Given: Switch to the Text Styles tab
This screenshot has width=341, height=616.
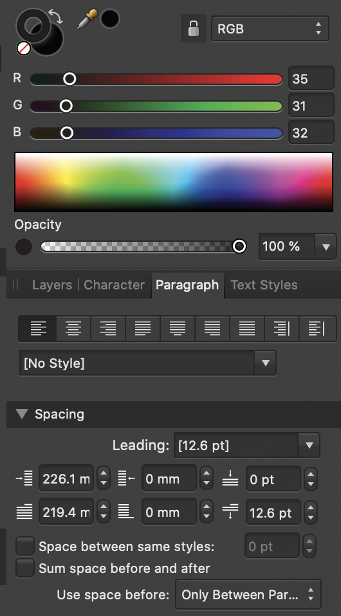Looking at the screenshot, I should pos(264,285).
